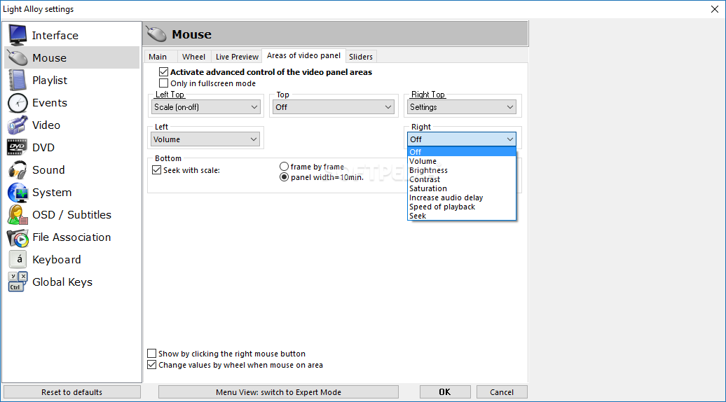Viewport: 726px width, 402px height.
Task: Click the Sound headphones icon
Action: pyautogui.click(x=18, y=169)
